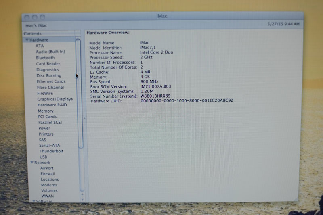Select Firewall under Network
323x215 pixels.
click(x=48, y=174)
